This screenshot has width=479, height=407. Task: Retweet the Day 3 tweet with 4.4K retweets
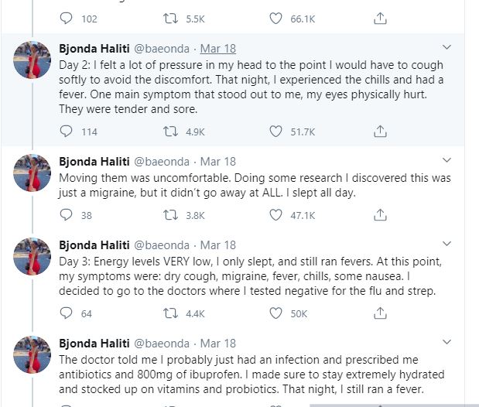tap(170, 313)
